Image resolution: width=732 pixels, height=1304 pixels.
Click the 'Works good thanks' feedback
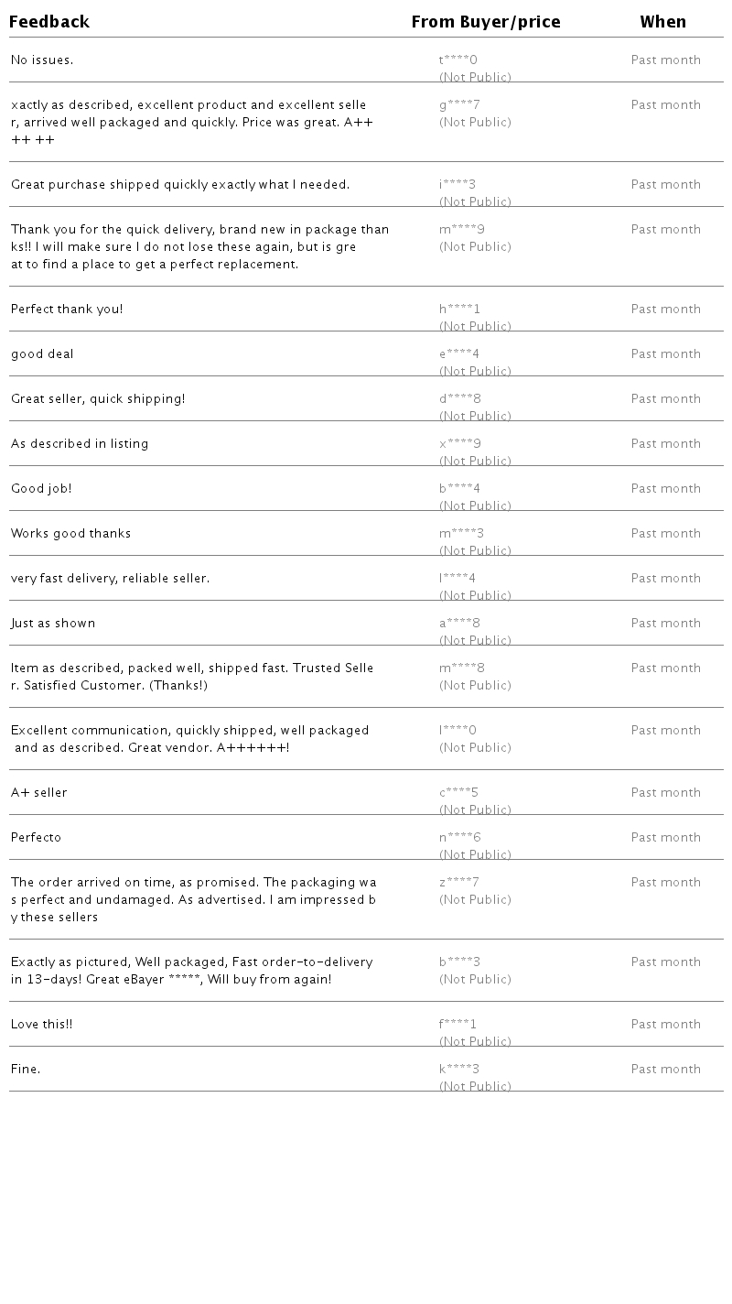[70, 534]
